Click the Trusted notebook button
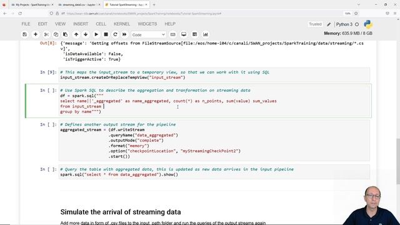 pos(315,24)
